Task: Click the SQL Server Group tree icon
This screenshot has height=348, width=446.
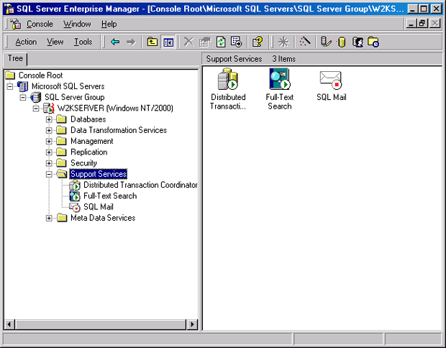Action: (x=36, y=98)
